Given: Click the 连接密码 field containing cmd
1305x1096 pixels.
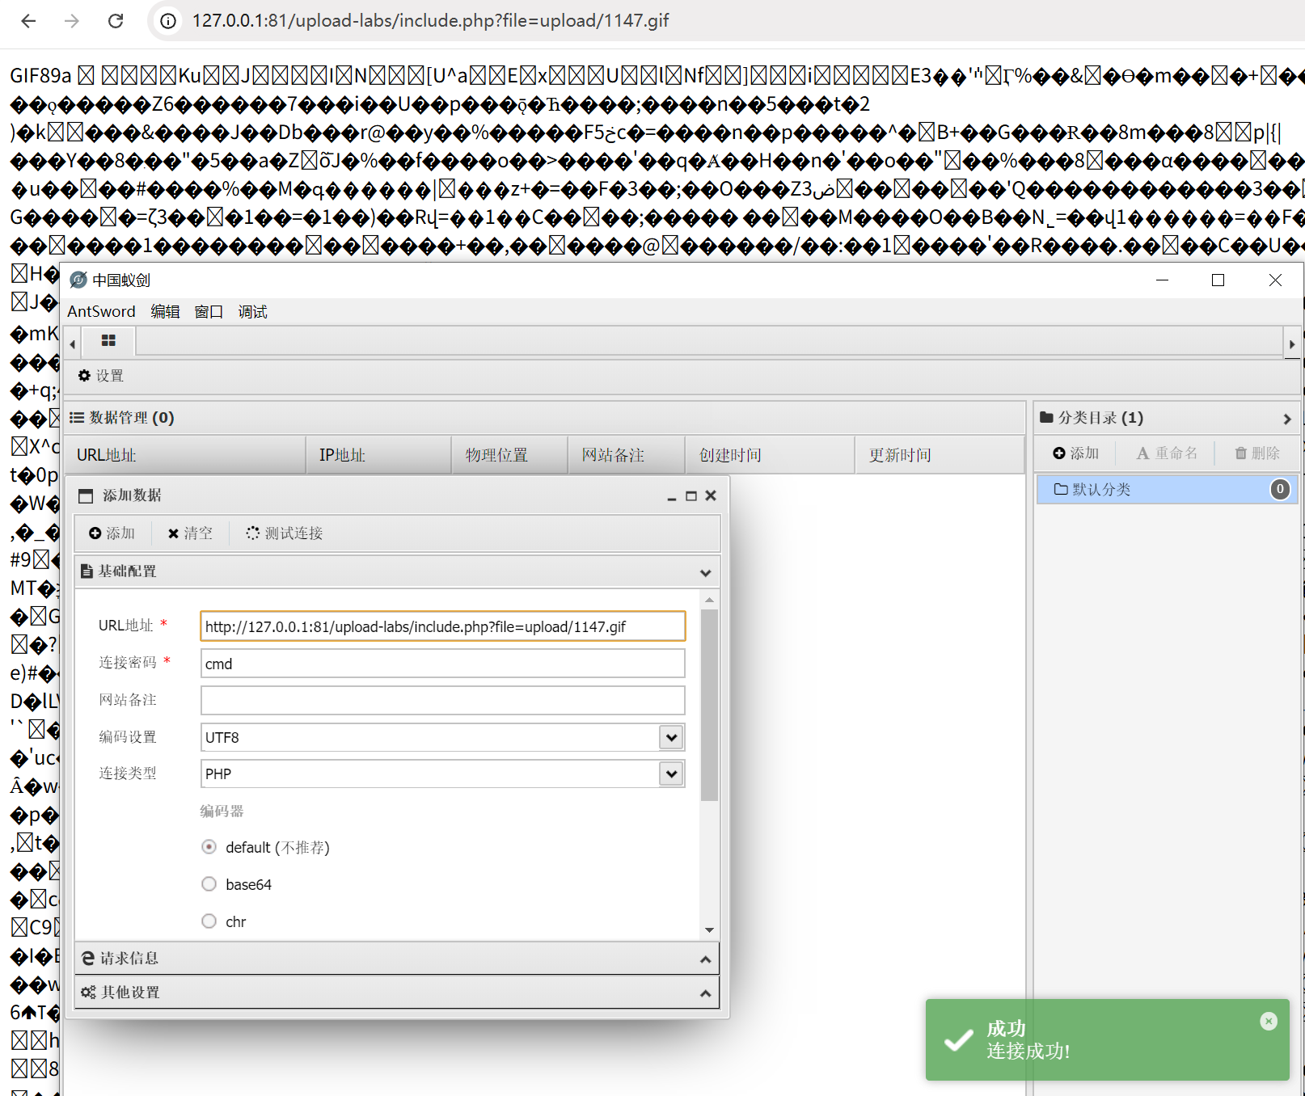Looking at the screenshot, I should (443, 664).
